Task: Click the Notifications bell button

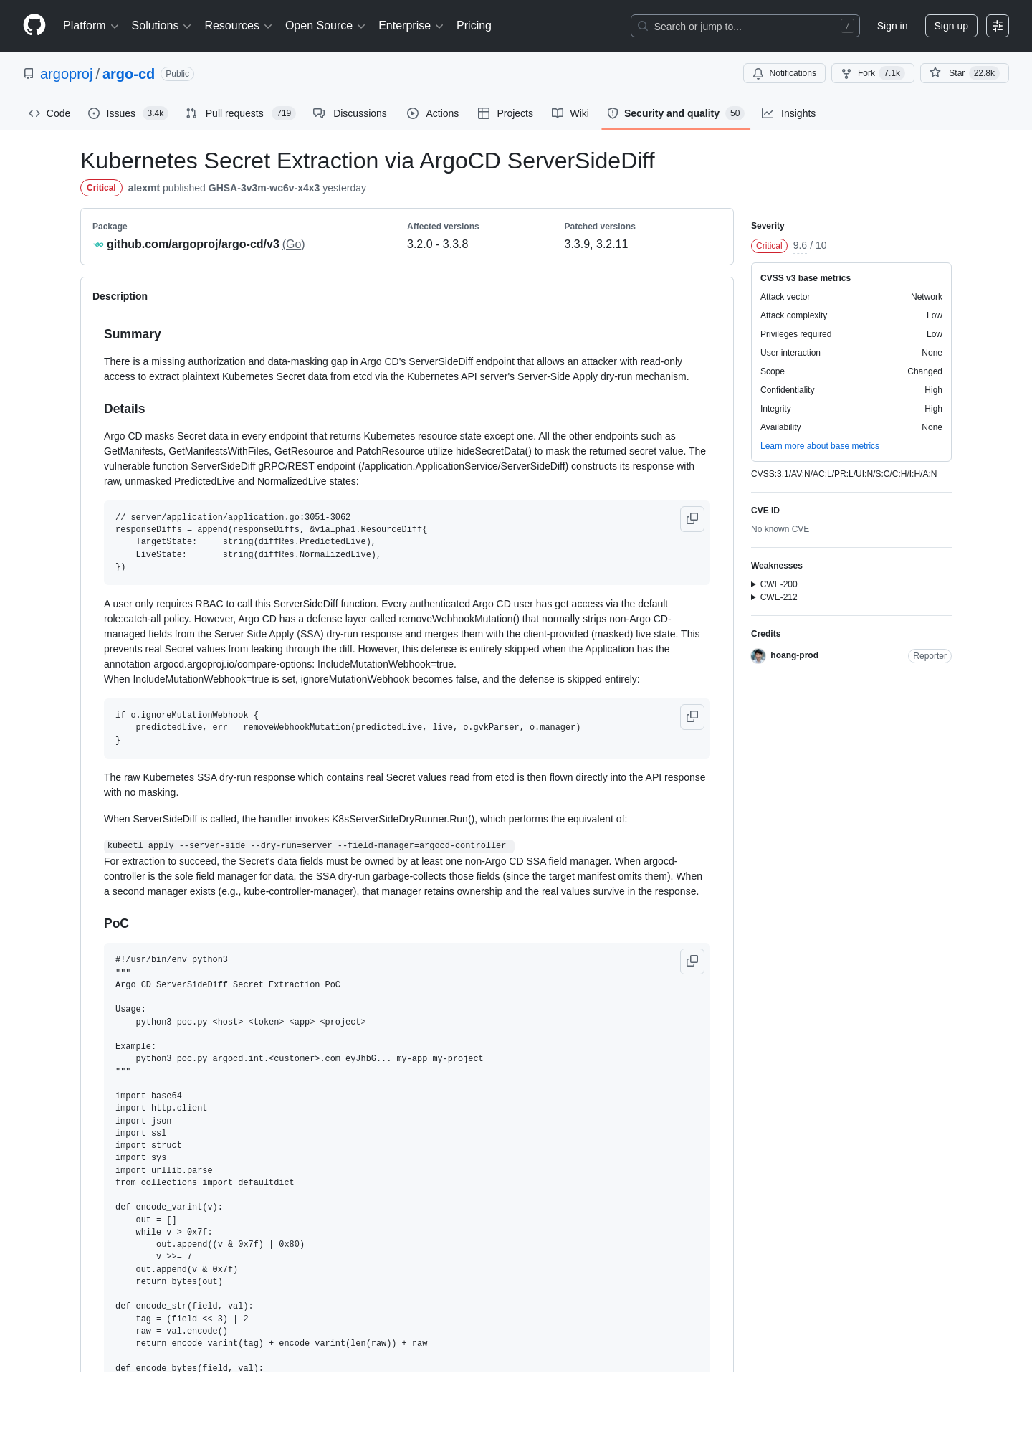Action: click(784, 73)
